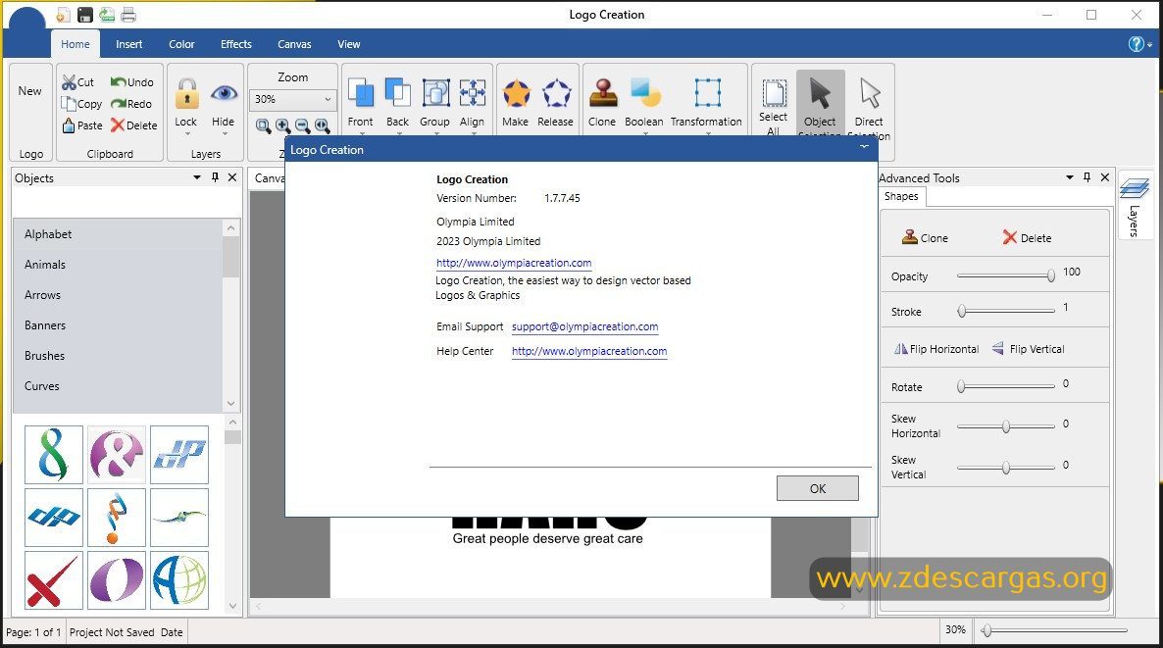This screenshot has height=648, width=1163.
Task: Open the Effects ribbon tab
Action: coord(236,44)
